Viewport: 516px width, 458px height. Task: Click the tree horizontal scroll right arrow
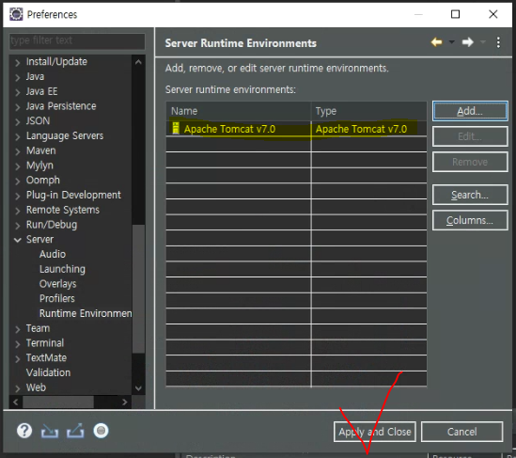pyautogui.click(x=124, y=402)
